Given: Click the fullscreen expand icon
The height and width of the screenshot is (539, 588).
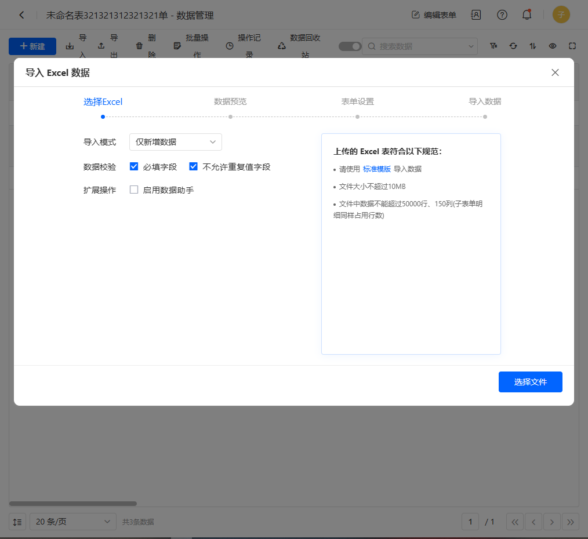Looking at the screenshot, I should coord(572,46).
